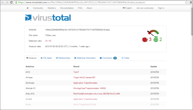Click the red devil malicious vote icon
193x110 pixels.
[x=144, y=40]
